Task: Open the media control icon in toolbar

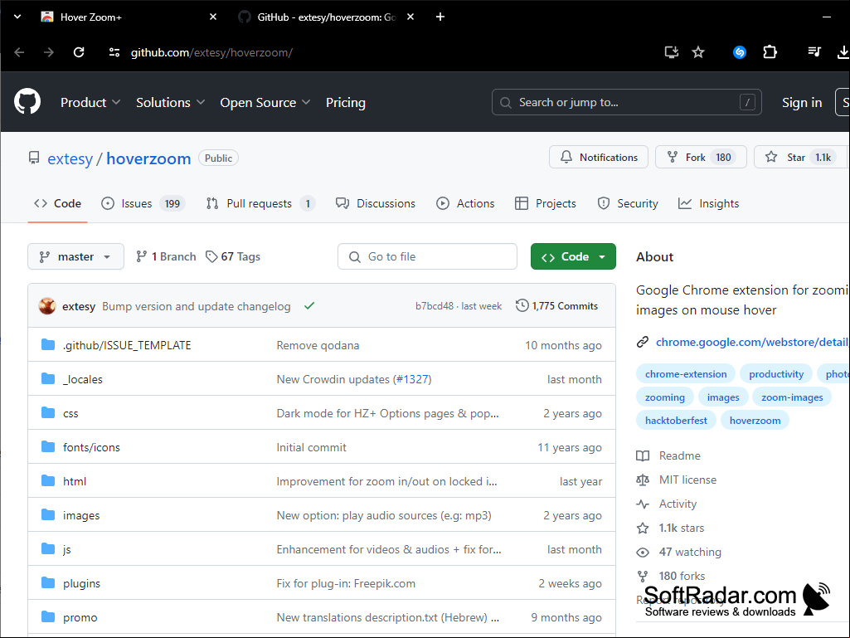Action: tap(814, 52)
